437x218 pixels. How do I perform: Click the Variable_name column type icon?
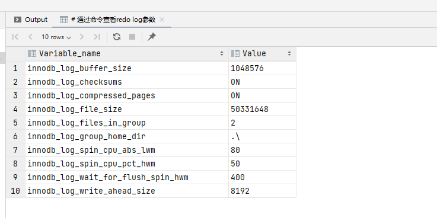click(x=32, y=53)
